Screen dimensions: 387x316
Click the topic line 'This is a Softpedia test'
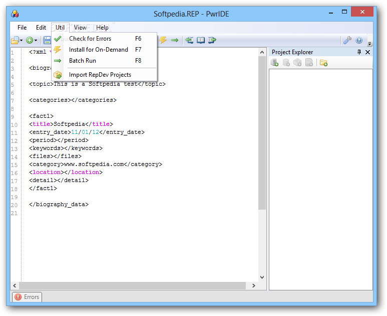[x=97, y=84]
